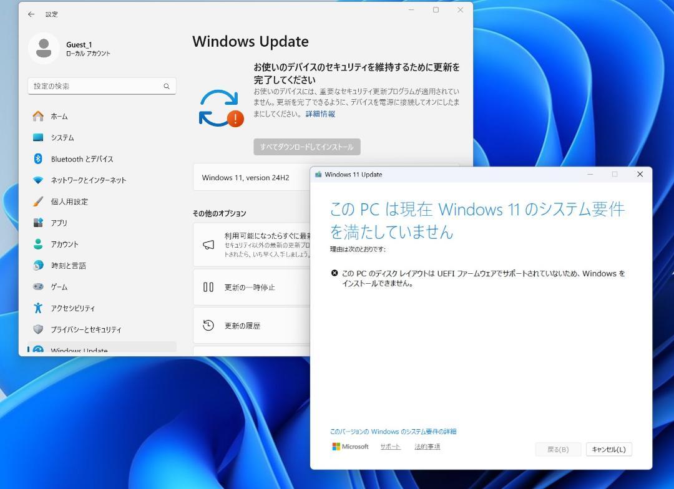Click the ローカル アカウント label under Guest_1
674x489 pixels.
click(88, 53)
